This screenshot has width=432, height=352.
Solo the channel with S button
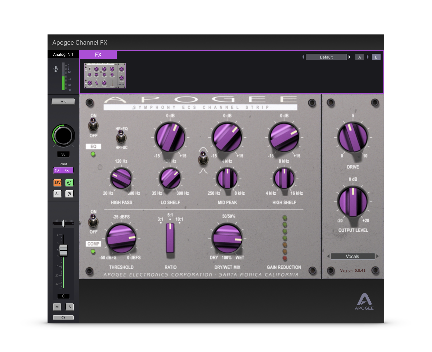tap(69, 307)
